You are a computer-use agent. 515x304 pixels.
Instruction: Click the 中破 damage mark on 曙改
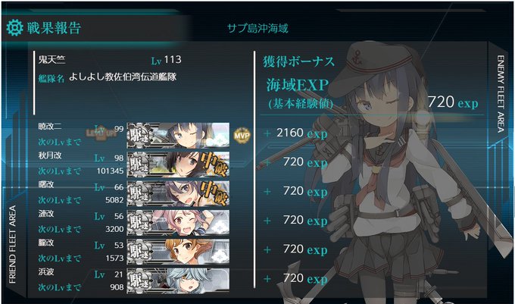coord(214,193)
